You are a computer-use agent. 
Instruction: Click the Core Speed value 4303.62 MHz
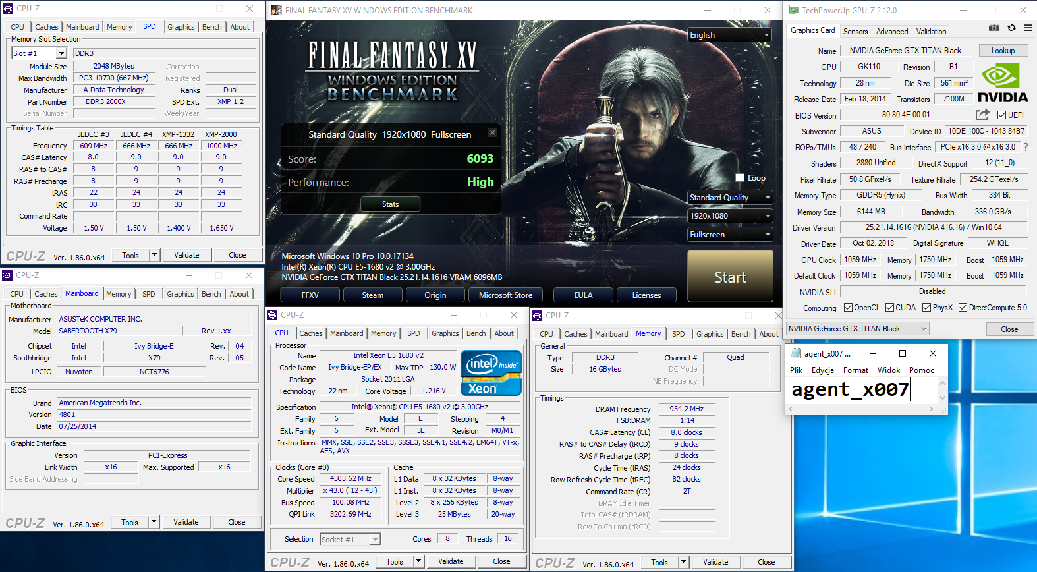350,479
